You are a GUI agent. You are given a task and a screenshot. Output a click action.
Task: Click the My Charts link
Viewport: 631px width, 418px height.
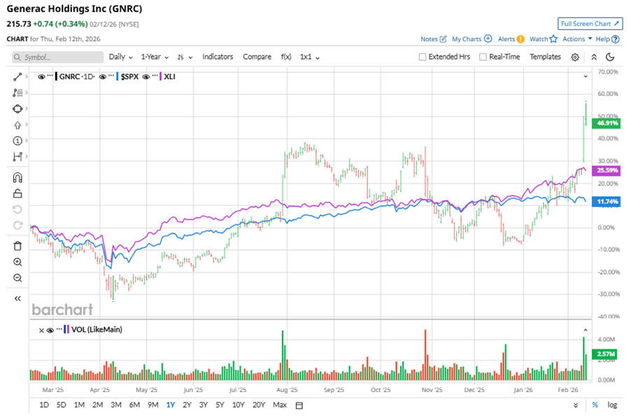tap(467, 39)
